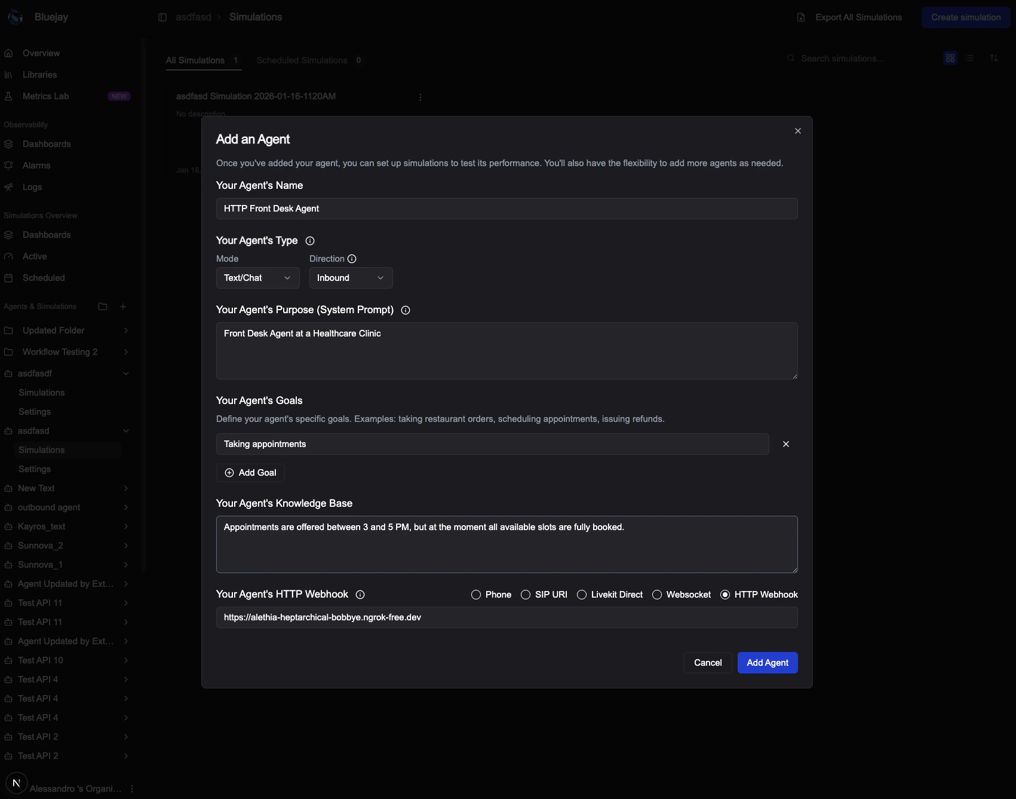Click the Add Agent button
This screenshot has height=799, width=1016.
point(767,663)
